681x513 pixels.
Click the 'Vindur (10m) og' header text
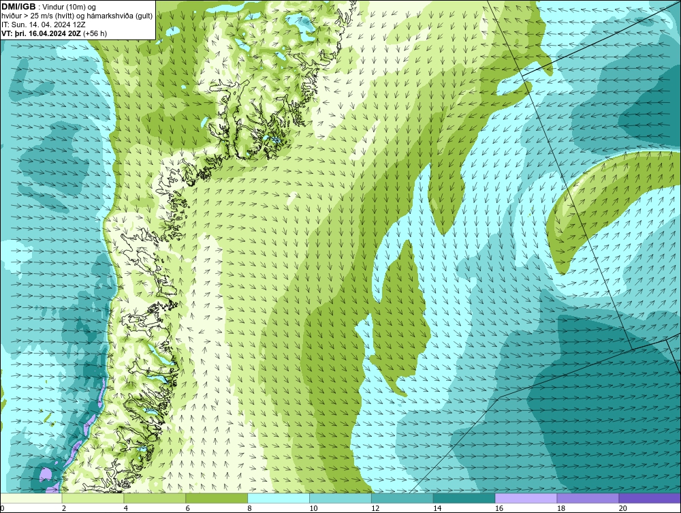(69, 7)
